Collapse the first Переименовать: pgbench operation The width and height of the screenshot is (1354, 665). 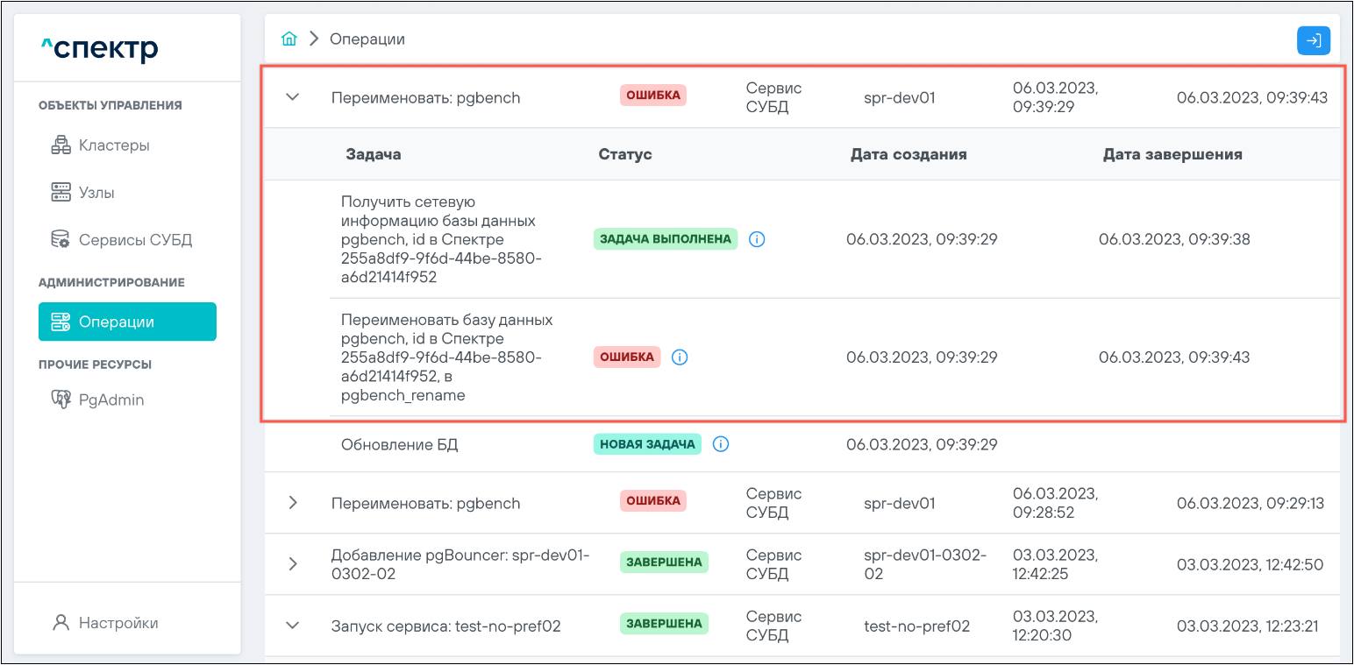[x=293, y=97]
